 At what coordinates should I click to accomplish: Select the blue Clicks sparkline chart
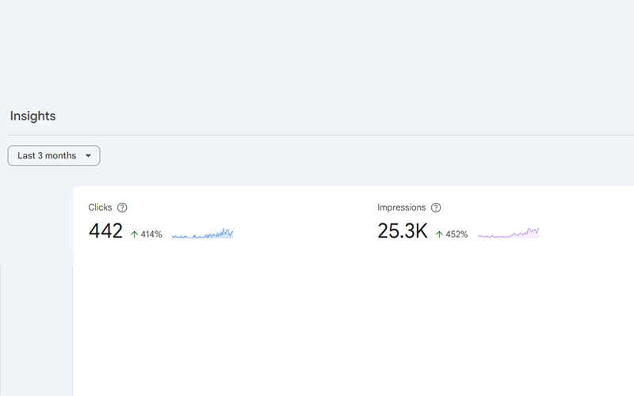point(203,234)
